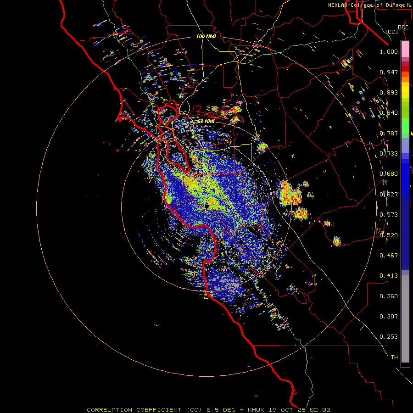Click the [CC] product label
Viewport: 413px width, 413px height.
click(392, 32)
